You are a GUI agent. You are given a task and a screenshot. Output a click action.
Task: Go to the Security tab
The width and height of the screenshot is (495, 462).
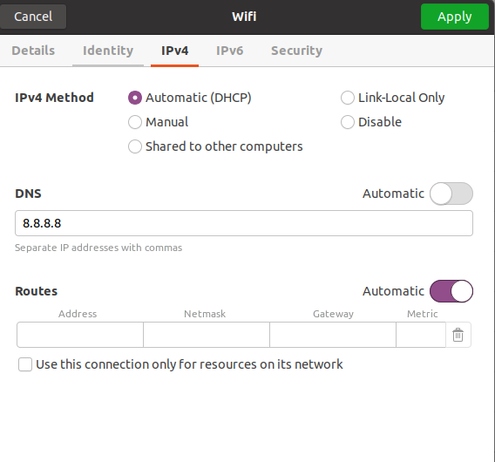[297, 51]
